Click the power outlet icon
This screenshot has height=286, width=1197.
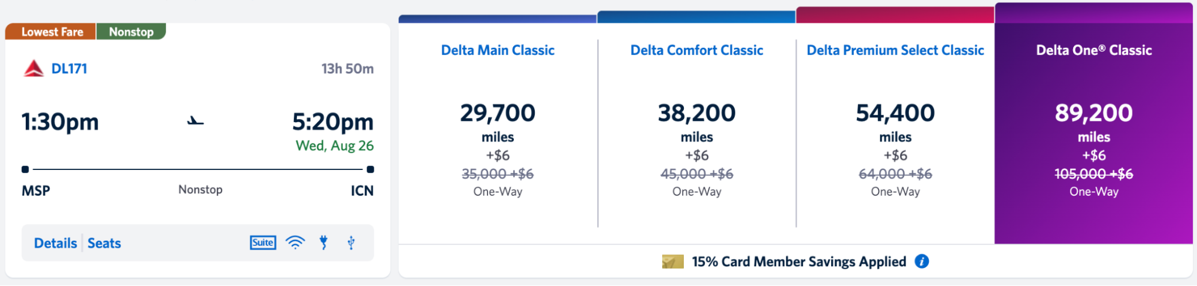(323, 242)
